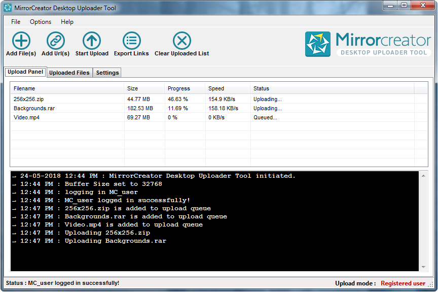Click the Add File(s) plus icon
438x292 pixels.
point(21,41)
